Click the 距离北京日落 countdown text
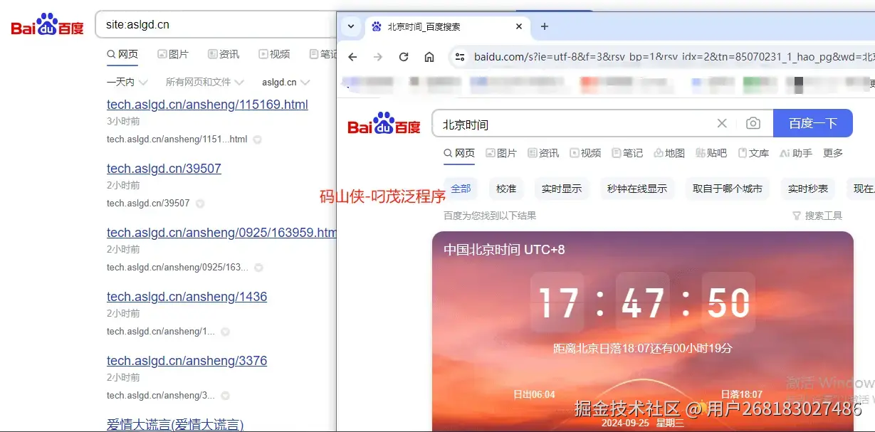Viewport: 875px width, 432px height. pyautogui.click(x=642, y=349)
